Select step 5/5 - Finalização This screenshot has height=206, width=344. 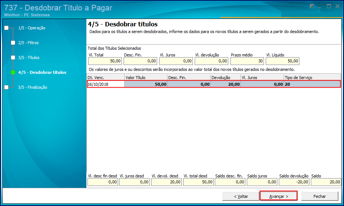click(x=33, y=87)
